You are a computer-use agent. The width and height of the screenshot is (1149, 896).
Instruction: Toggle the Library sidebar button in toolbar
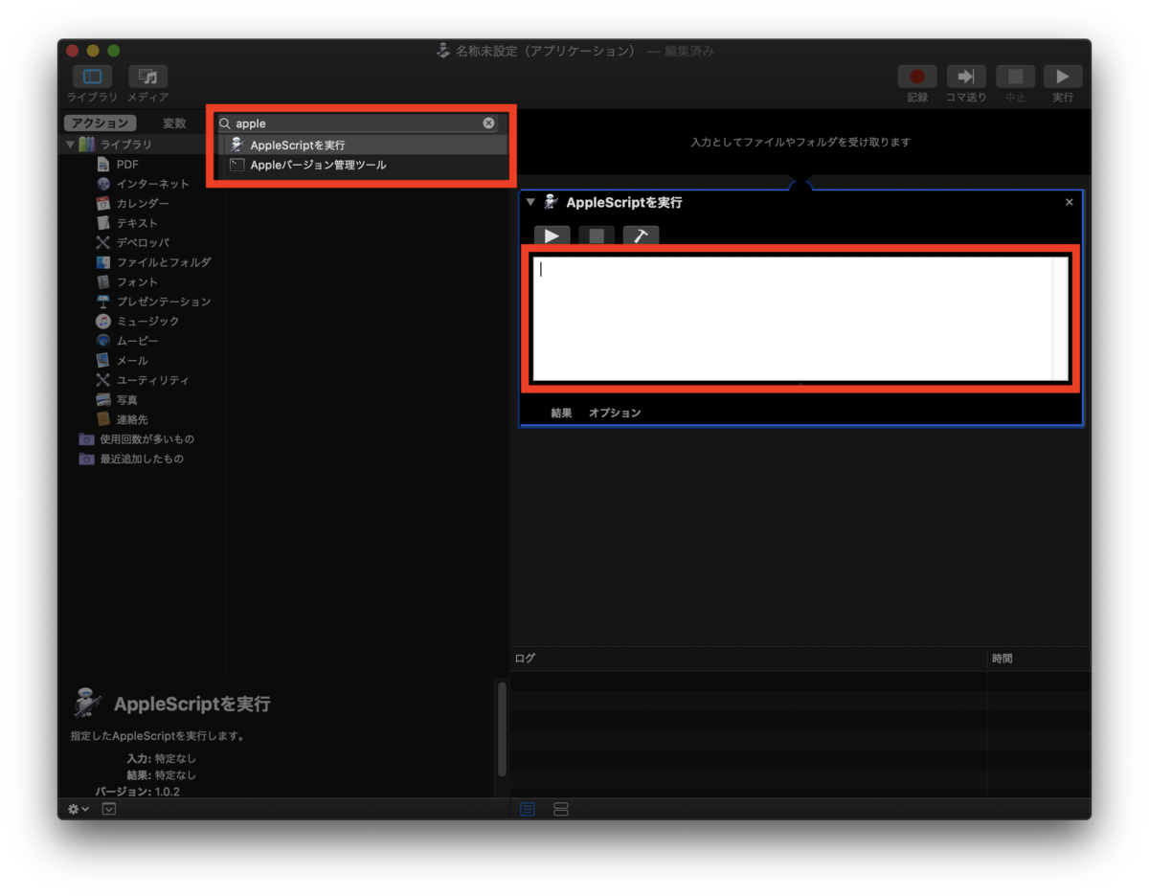click(92, 77)
